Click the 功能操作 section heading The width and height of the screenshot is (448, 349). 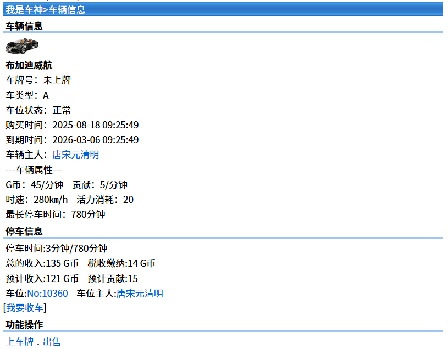pos(24,324)
